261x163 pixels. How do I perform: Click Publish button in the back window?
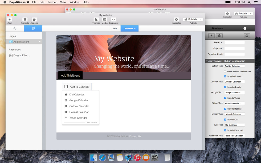(241, 14)
